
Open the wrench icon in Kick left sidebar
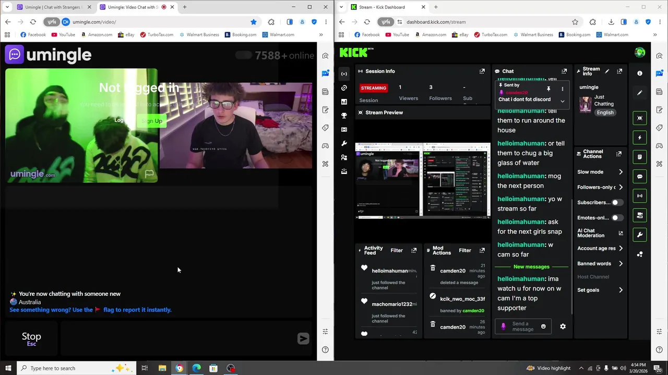tap(344, 143)
